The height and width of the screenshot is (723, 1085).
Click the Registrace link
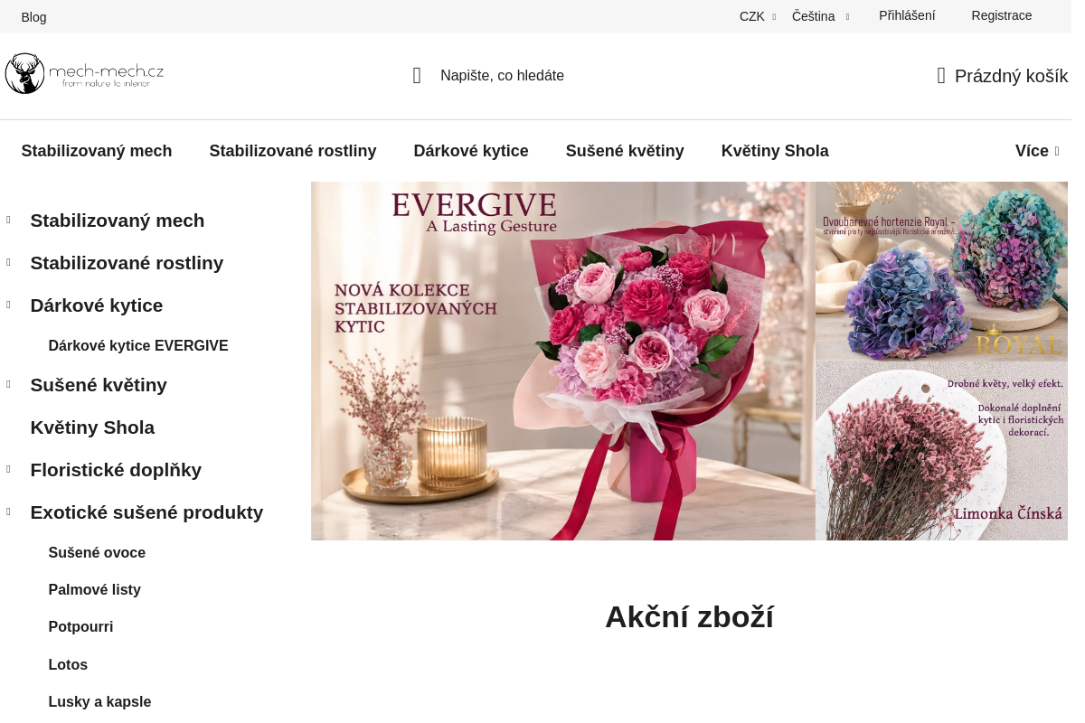1002,15
